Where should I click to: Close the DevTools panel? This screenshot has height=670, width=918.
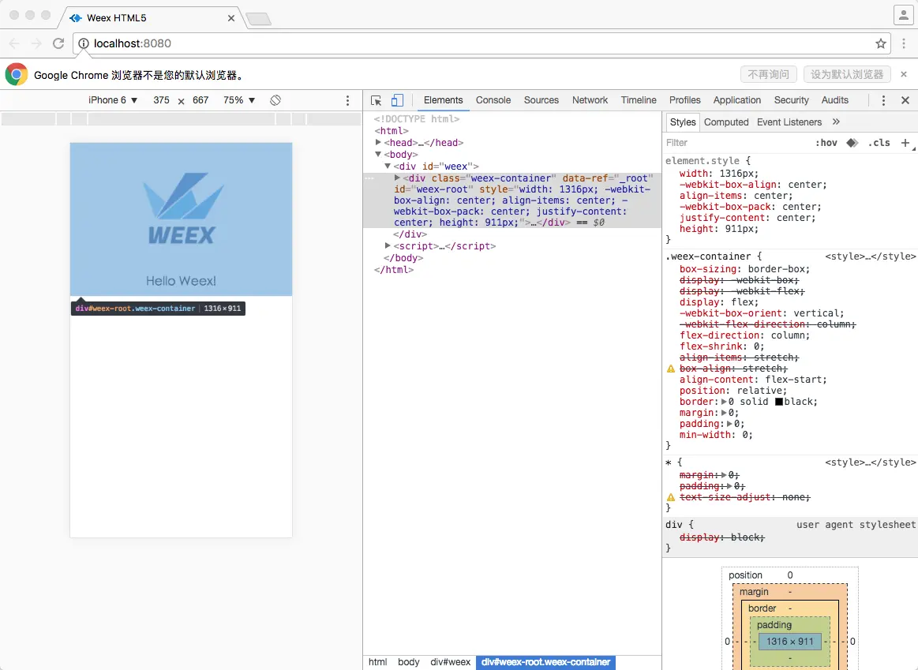click(x=905, y=101)
